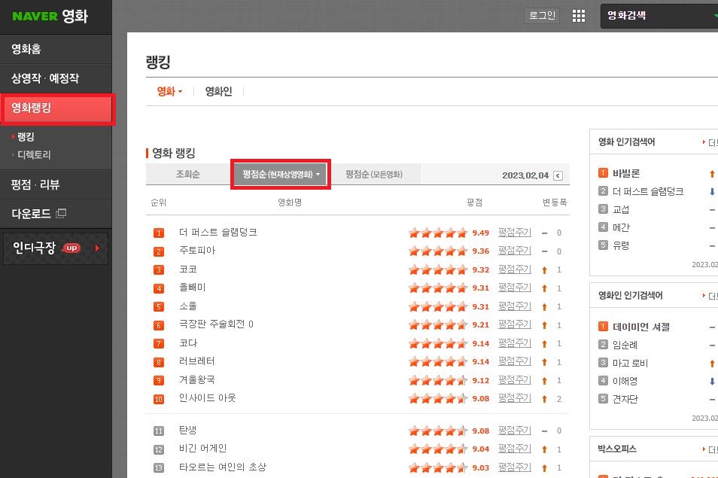The height and width of the screenshot is (478, 718).
Task: Switch to the 영화인 tab
Action: (218, 92)
